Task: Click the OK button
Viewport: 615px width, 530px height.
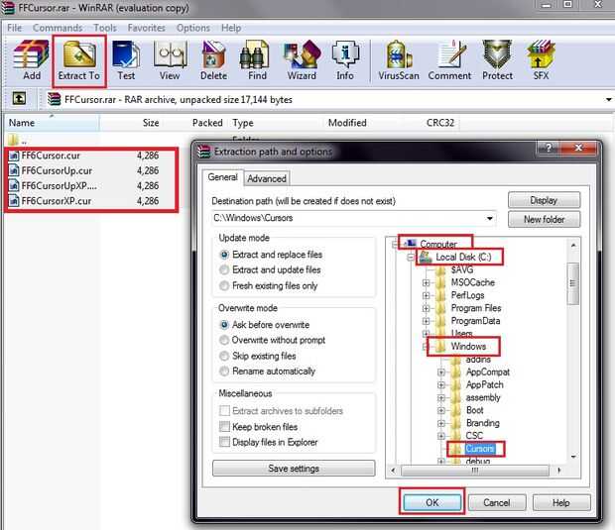Action: click(x=431, y=502)
